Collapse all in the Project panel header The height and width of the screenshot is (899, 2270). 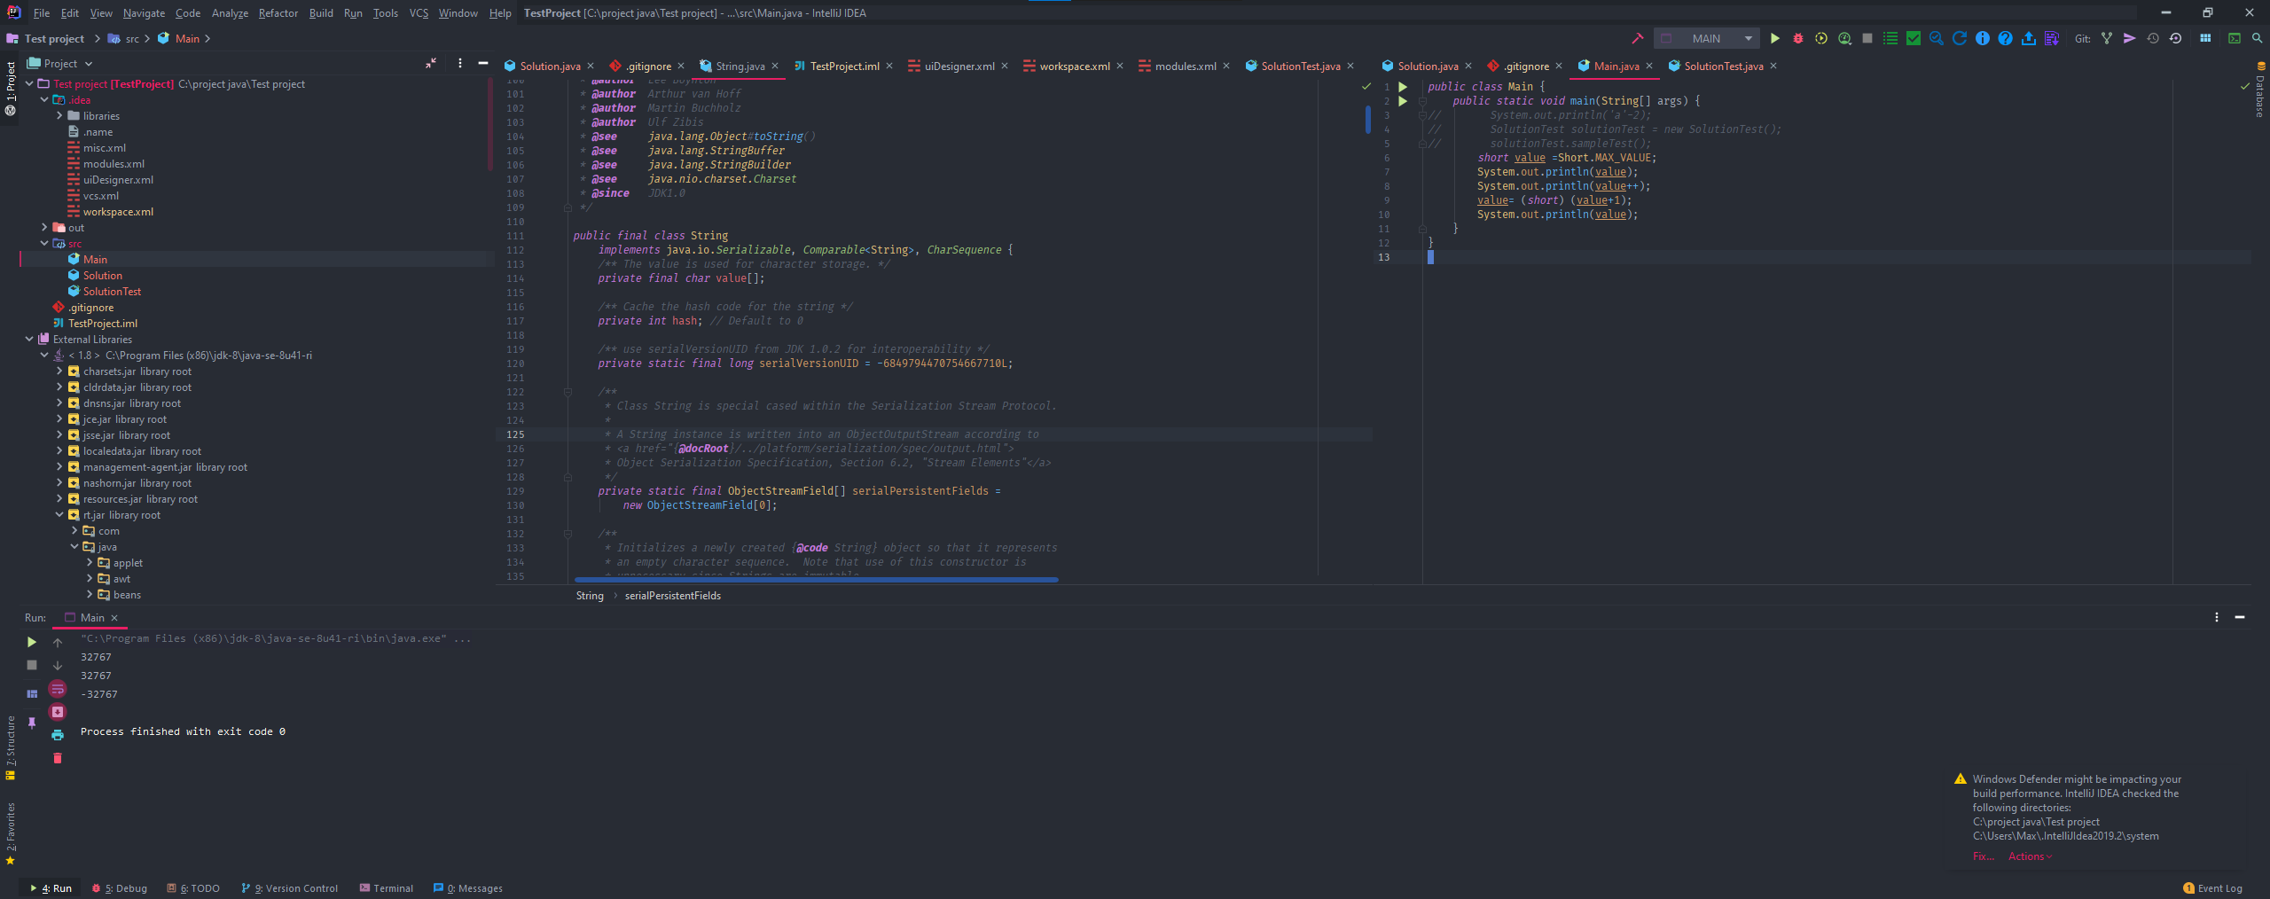[431, 63]
